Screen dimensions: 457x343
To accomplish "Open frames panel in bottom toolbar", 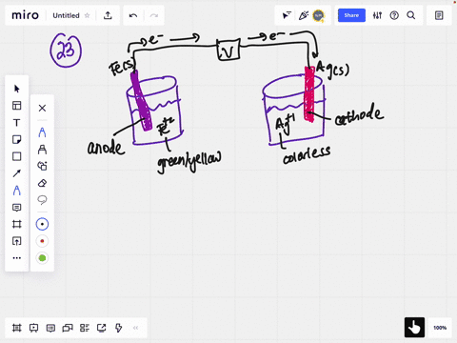I will pos(17,328).
